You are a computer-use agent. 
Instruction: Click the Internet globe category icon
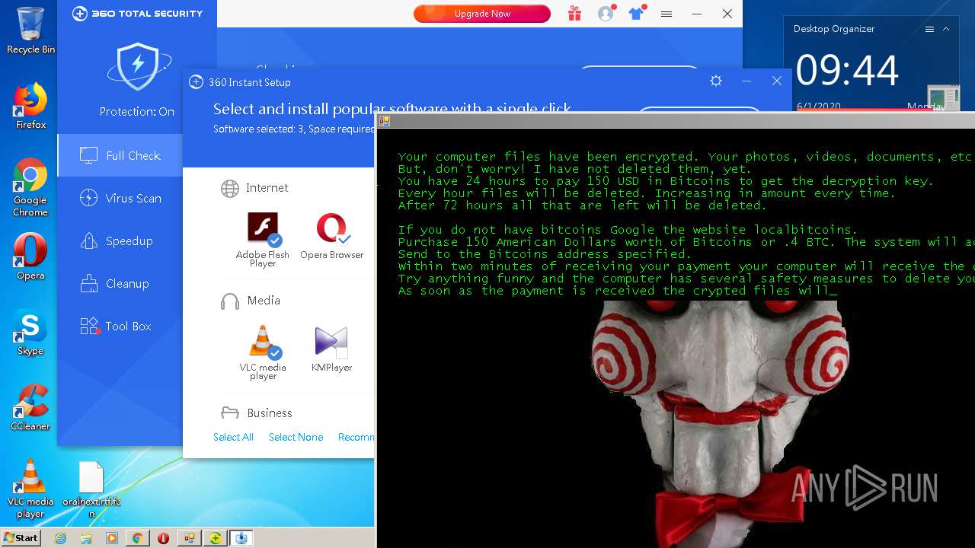tap(230, 188)
